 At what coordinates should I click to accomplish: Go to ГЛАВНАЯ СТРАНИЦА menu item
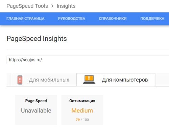click(x=25, y=19)
